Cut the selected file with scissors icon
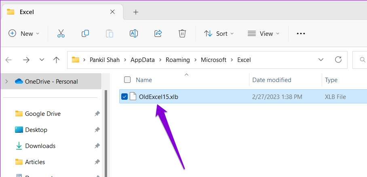The height and width of the screenshot is (177, 367). click(61, 33)
